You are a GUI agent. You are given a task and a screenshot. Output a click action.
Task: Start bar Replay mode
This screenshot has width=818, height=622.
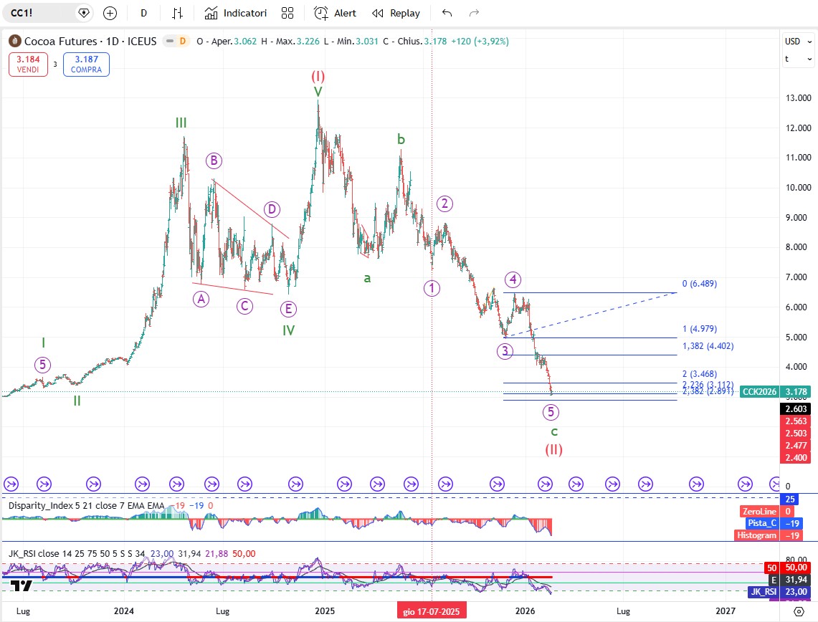[x=396, y=13]
